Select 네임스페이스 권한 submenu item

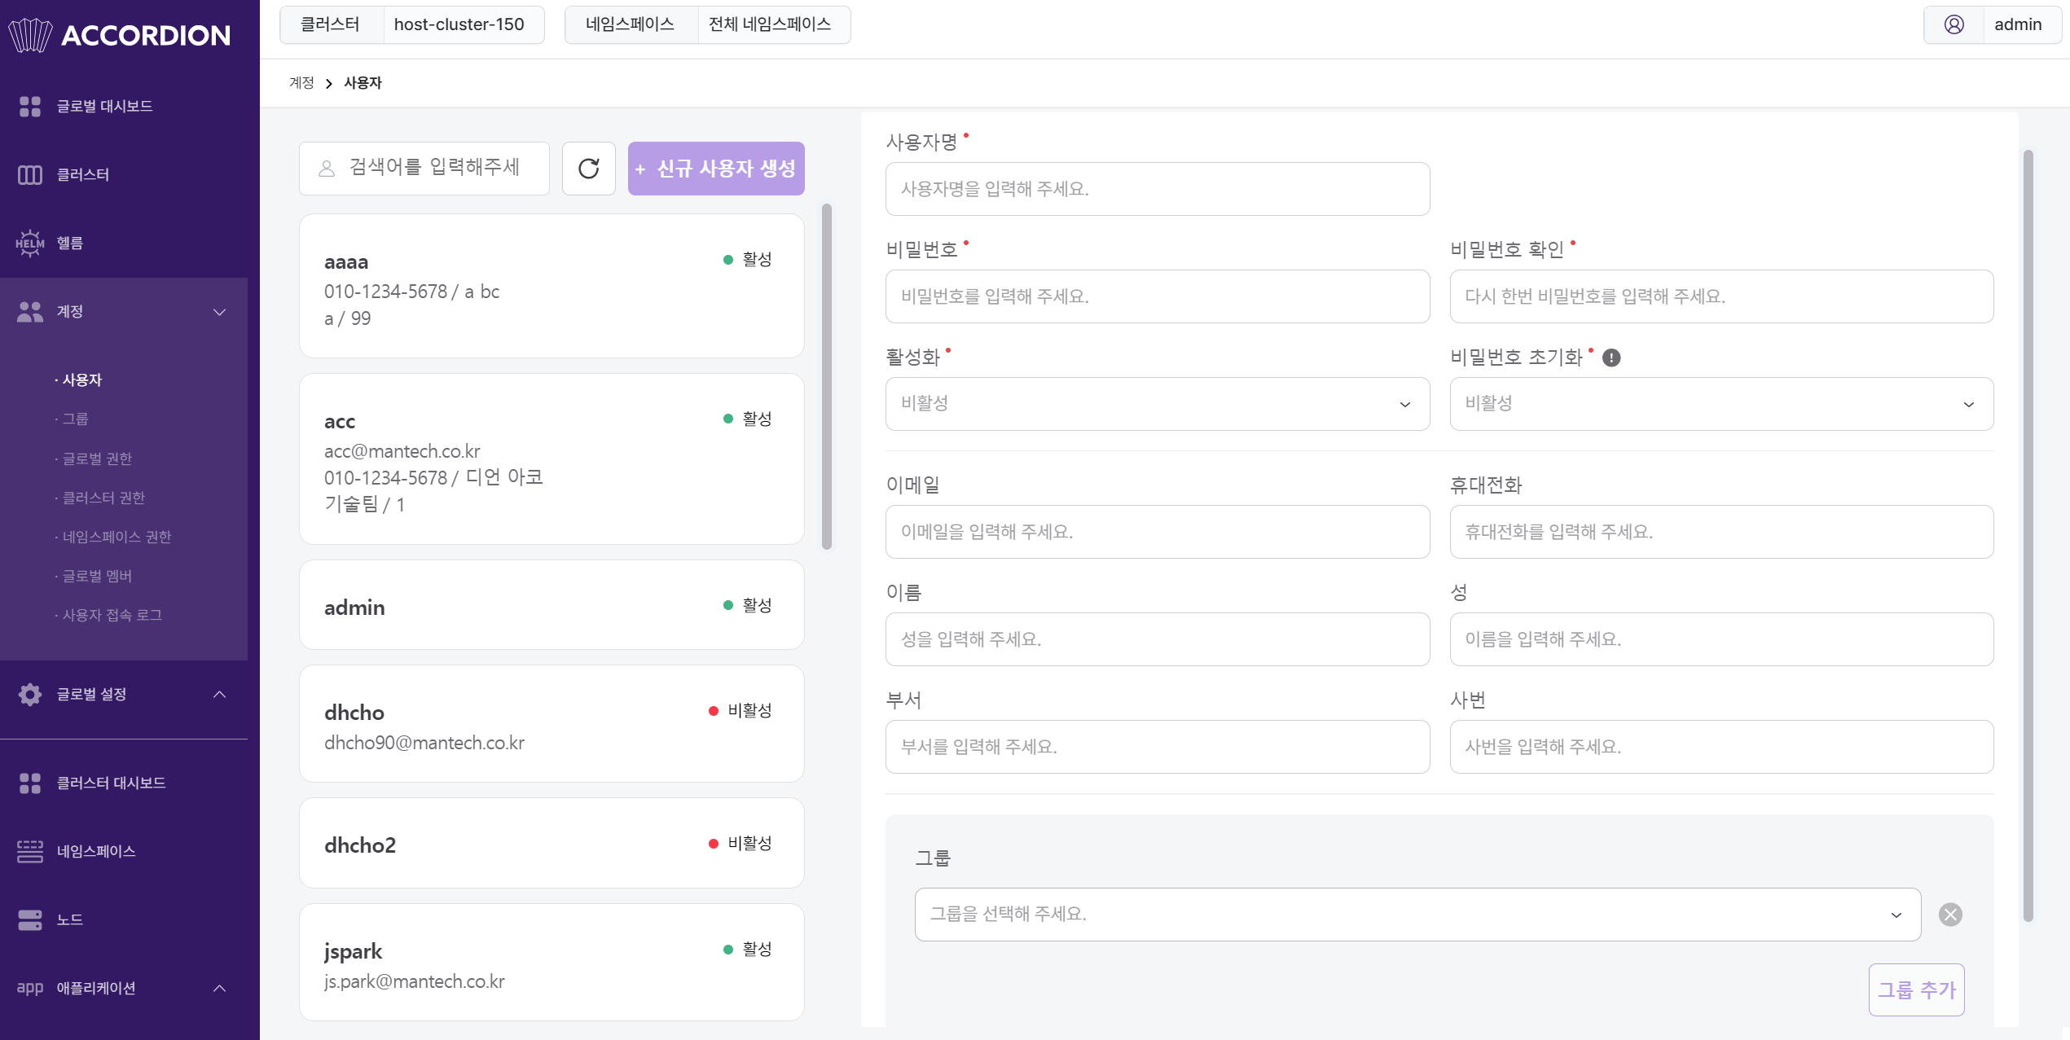(116, 538)
